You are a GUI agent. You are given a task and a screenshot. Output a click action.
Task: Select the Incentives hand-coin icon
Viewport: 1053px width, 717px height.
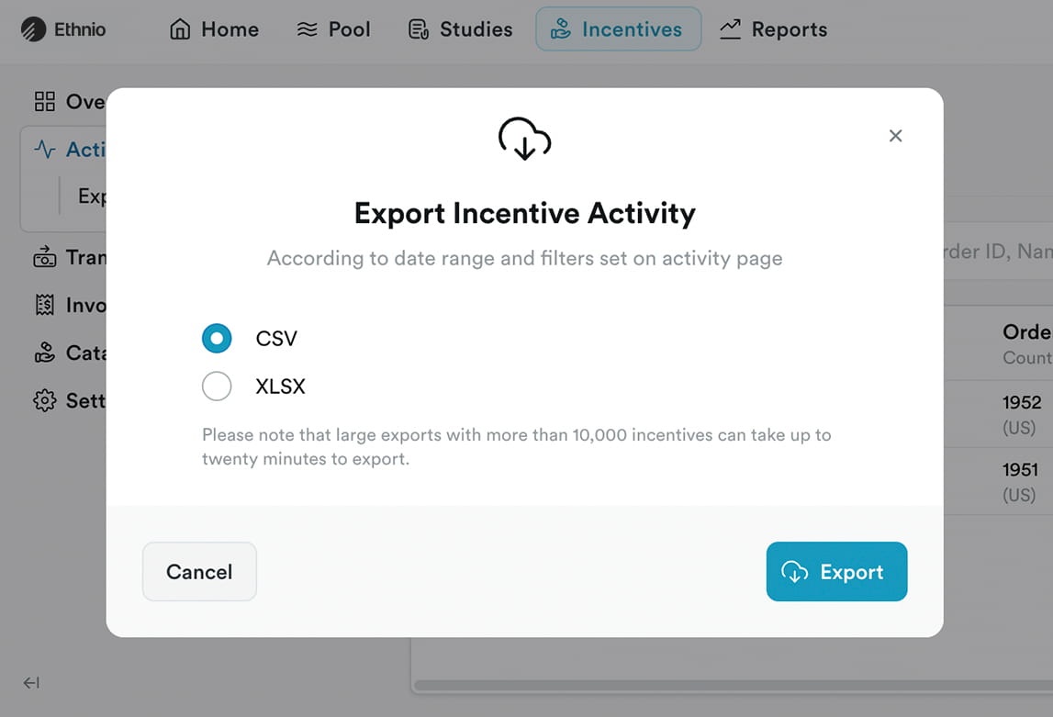(x=561, y=29)
